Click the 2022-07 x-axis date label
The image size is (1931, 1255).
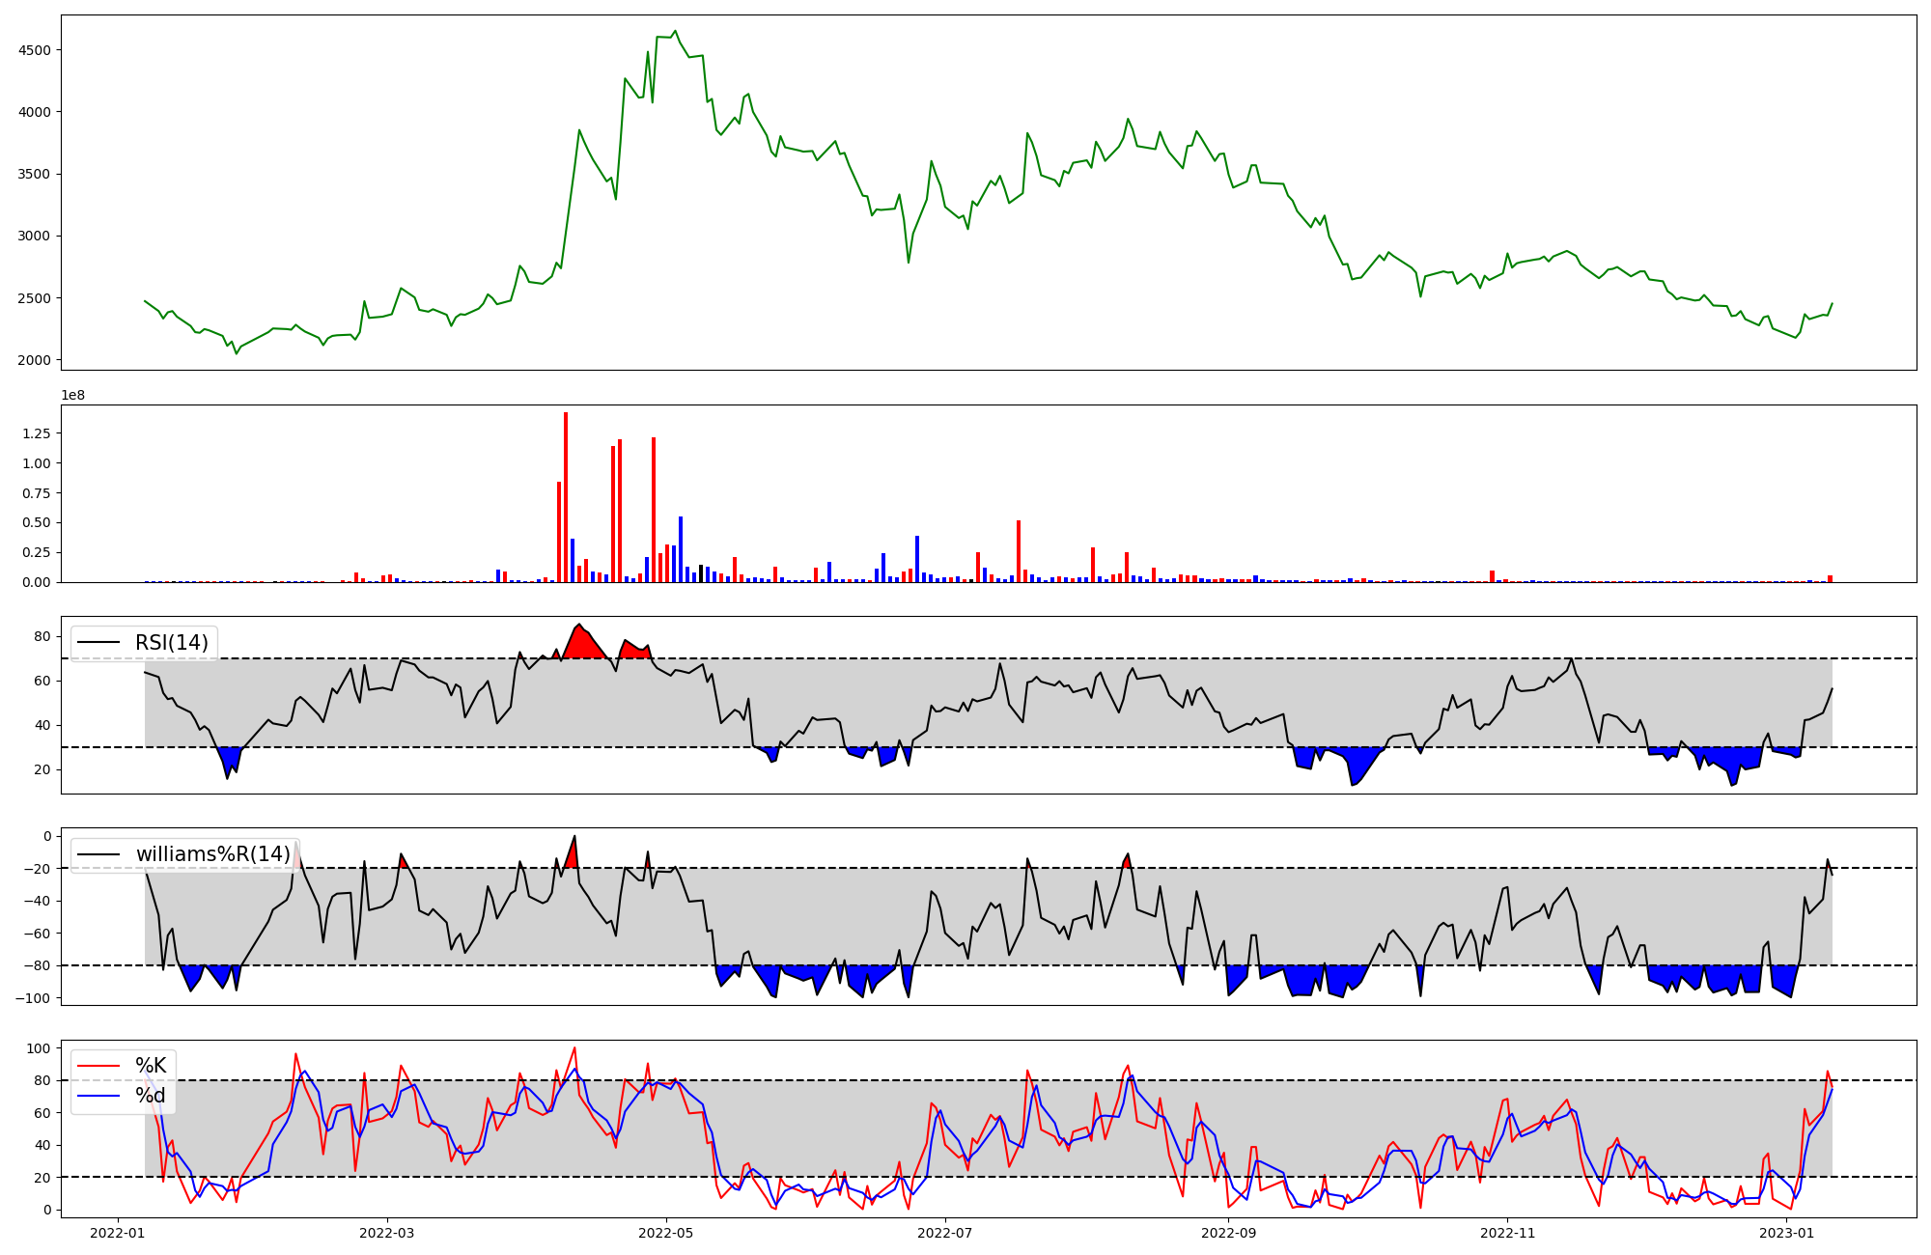945,1233
